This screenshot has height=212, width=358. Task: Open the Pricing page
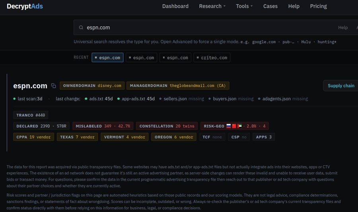click(x=318, y=6)
